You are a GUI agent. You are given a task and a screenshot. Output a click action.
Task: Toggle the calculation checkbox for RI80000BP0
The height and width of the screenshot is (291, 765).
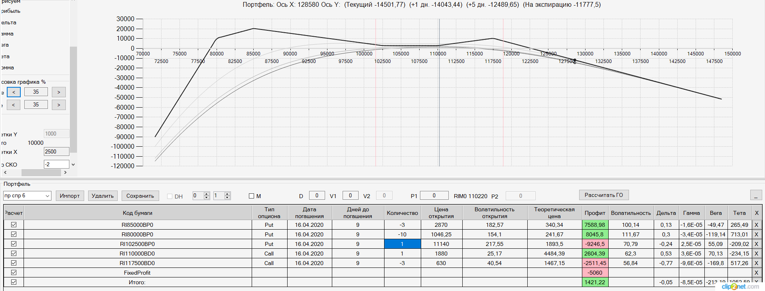coord(14,234)
